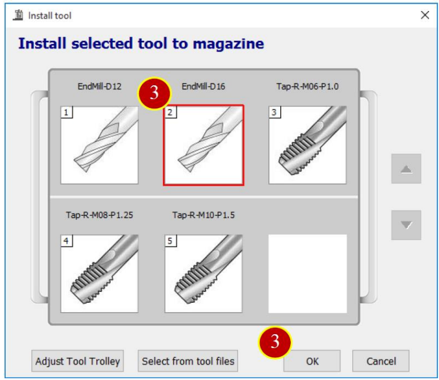This screenshot has width=439, height=380.
Task: Confirm installation with OK
Action: pos(312,361)
